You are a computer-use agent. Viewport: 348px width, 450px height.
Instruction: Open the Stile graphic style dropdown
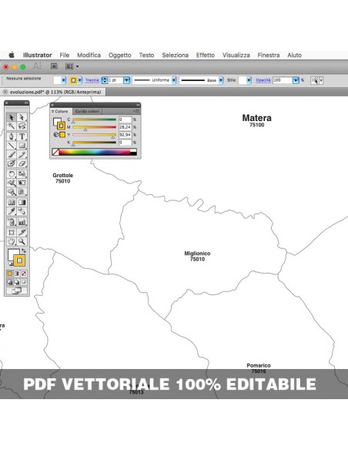[x=249, y=80]
